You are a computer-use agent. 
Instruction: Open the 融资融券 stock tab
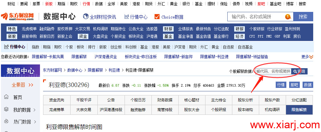[138, 110]
